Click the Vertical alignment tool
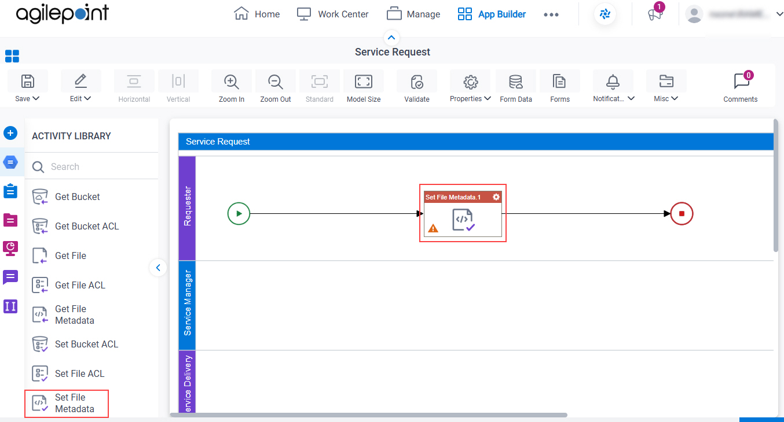The width and height of the screenshot is (784, 422). tap(178, 81)
